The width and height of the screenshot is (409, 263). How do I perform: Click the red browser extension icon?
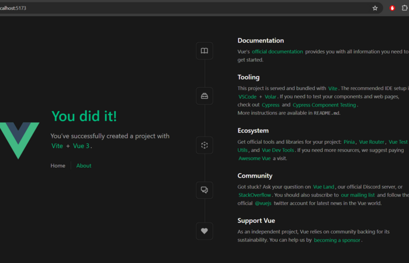pos(393,8)
